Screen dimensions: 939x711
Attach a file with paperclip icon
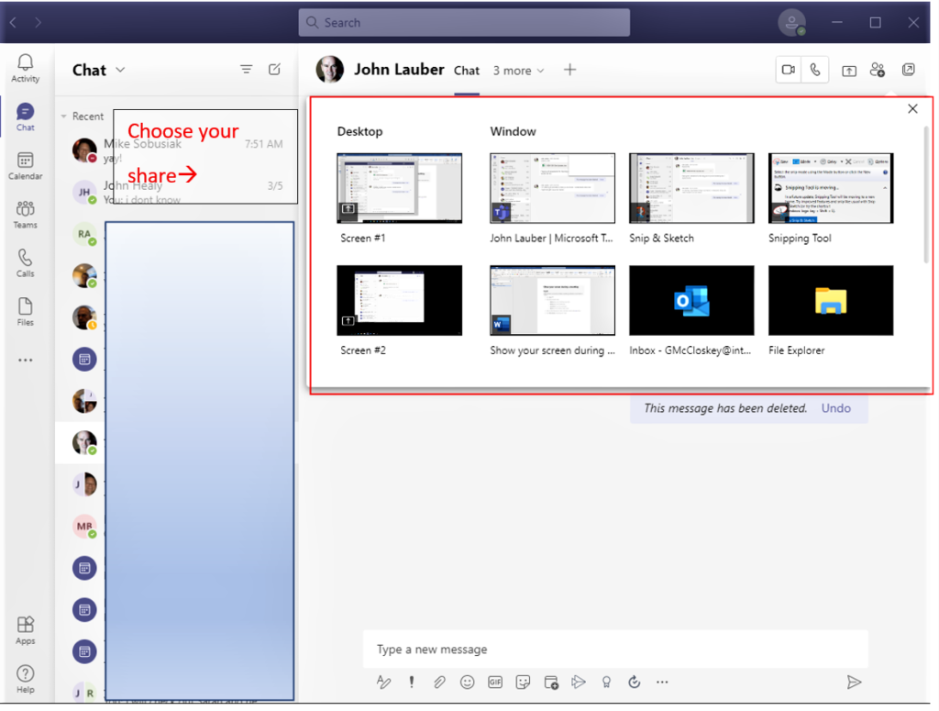coord(439,682)
